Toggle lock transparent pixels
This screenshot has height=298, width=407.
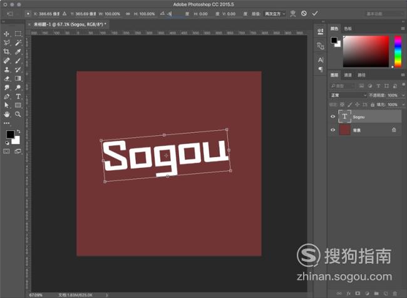(342, 105)
